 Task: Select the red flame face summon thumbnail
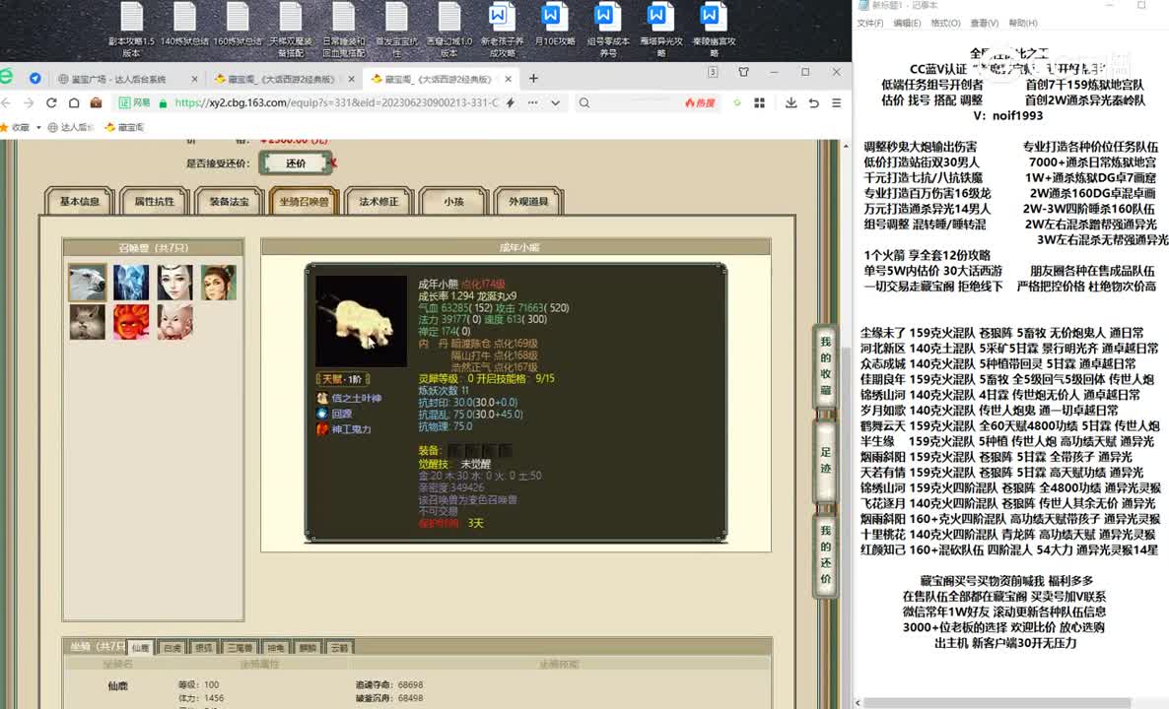pyautogui.click(x=131, y=322)
